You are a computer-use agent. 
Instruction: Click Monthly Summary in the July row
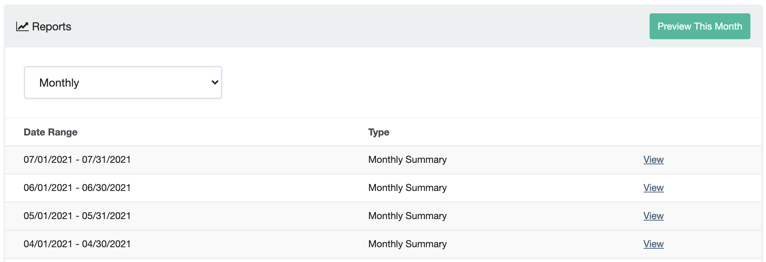click(x=407, y=159)
